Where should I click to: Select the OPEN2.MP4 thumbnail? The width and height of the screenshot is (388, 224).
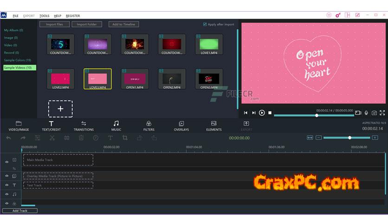tap(172, 79)
